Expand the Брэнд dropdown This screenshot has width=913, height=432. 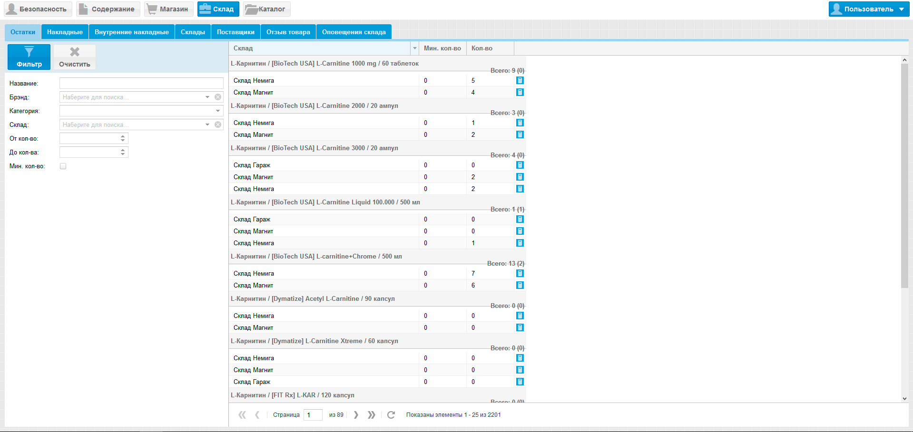[x=207, y=97]
